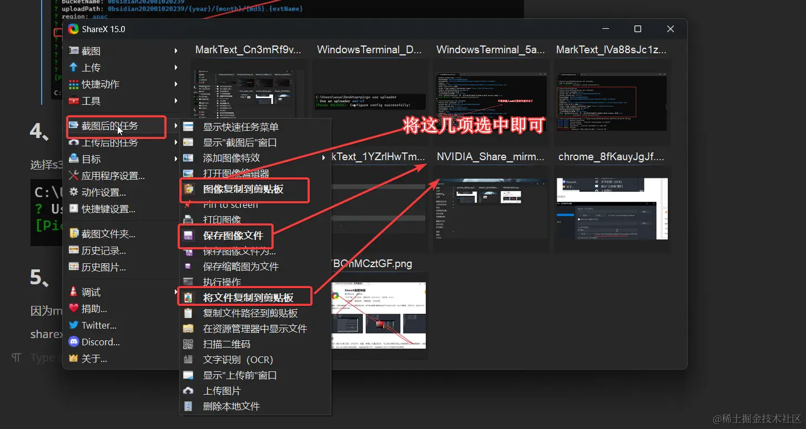This screenshot has width=806, height=429.
Task: Maximize the ShareX window
Action: pyautogui.click(x=638, y=29)
